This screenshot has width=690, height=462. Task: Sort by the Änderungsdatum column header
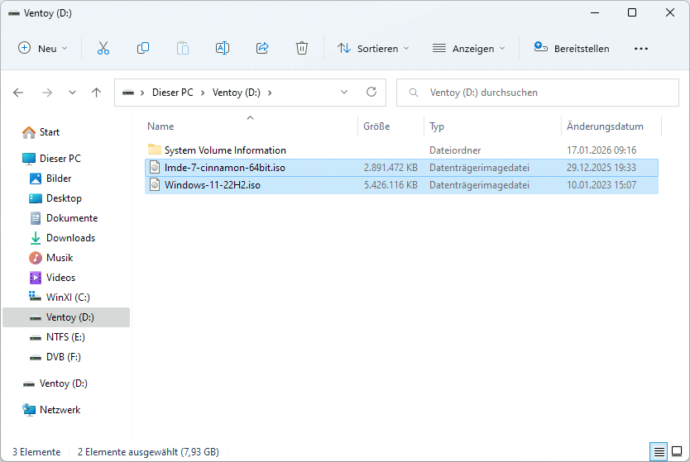tap(605, 126)
